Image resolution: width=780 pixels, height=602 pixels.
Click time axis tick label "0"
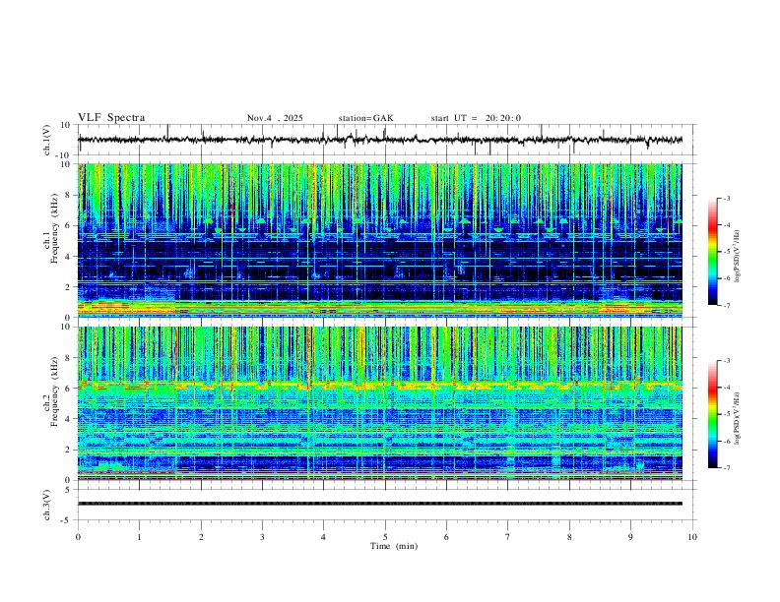pyautogui.click(x=78, y=537)
